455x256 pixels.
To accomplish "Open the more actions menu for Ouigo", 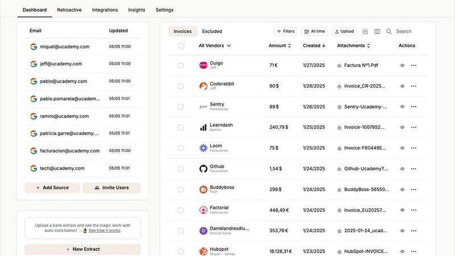I will pyautogui.click(x=413, y=65).
